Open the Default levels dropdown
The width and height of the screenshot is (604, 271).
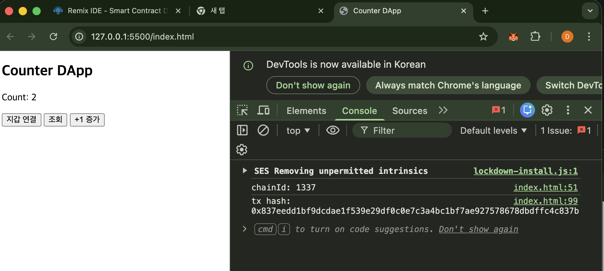[x=493, y=130]
